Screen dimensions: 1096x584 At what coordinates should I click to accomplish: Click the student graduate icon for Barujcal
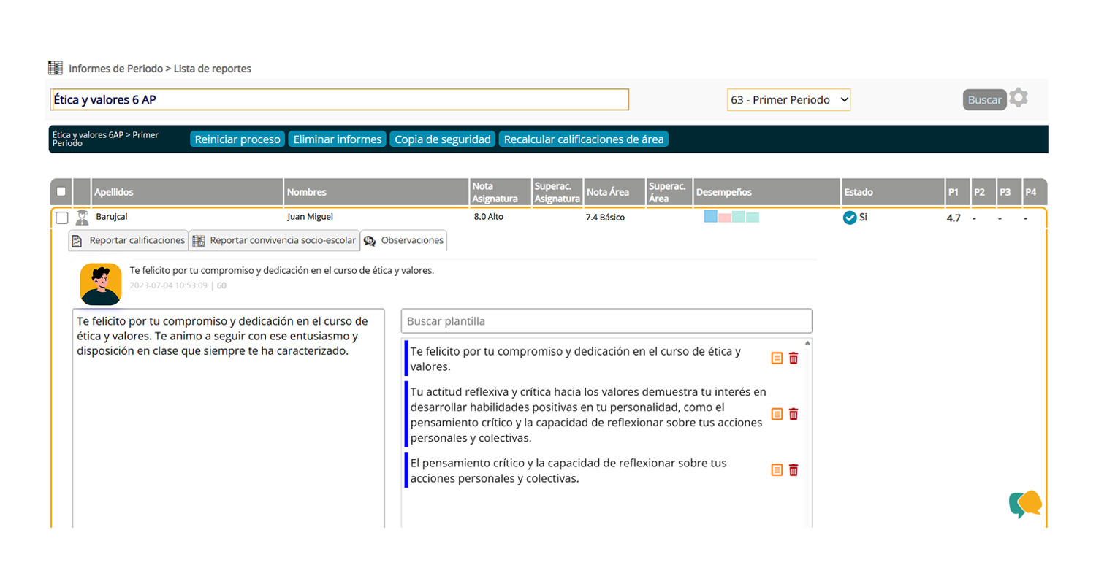click(x=82, y=217)
